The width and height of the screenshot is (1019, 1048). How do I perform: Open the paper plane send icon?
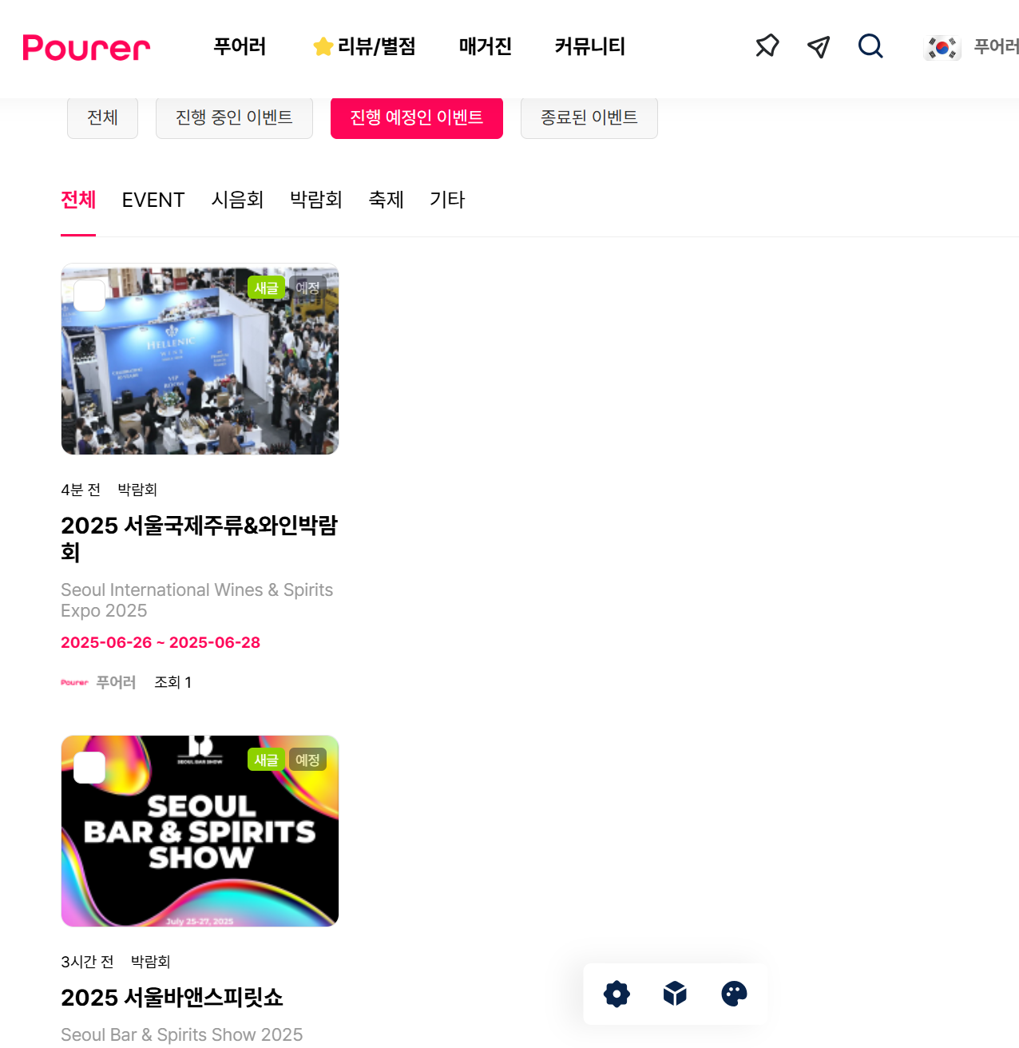(819, 47)
